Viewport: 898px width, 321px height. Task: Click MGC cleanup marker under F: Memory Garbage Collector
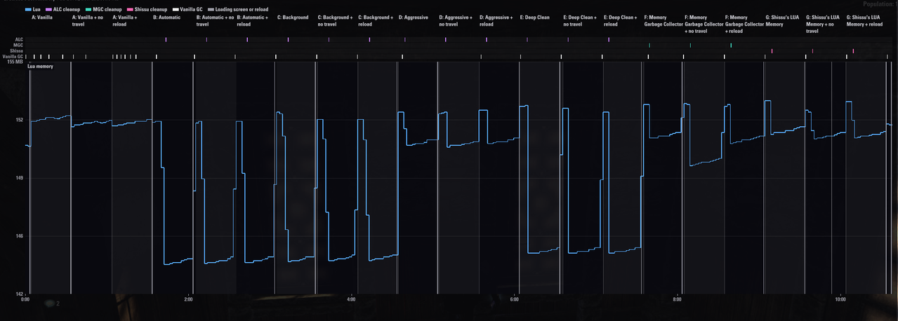point(649,45)
